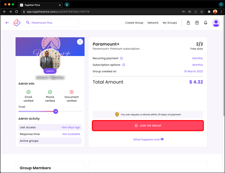This screenshot has width=225, height=173.
Task: Click the page vertical scrollbar
Action: pyautogui.click(x=224, y=66)
